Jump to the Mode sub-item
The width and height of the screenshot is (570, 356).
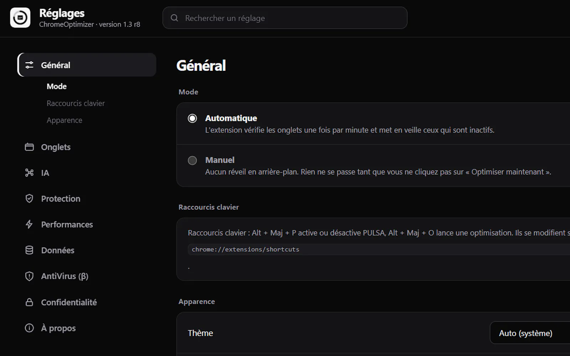pos(57,86)
